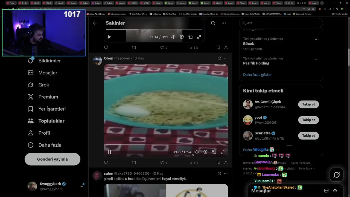Open Grok from sidebar
Screen dimensions: 350x197
[x=38, y=85]
